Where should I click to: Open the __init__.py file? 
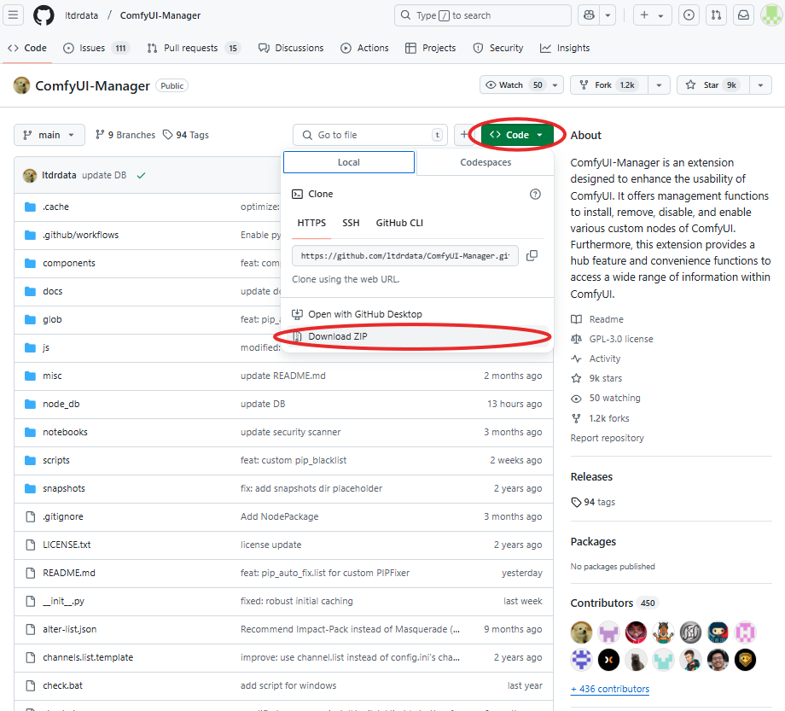click(x=64, y=601)
